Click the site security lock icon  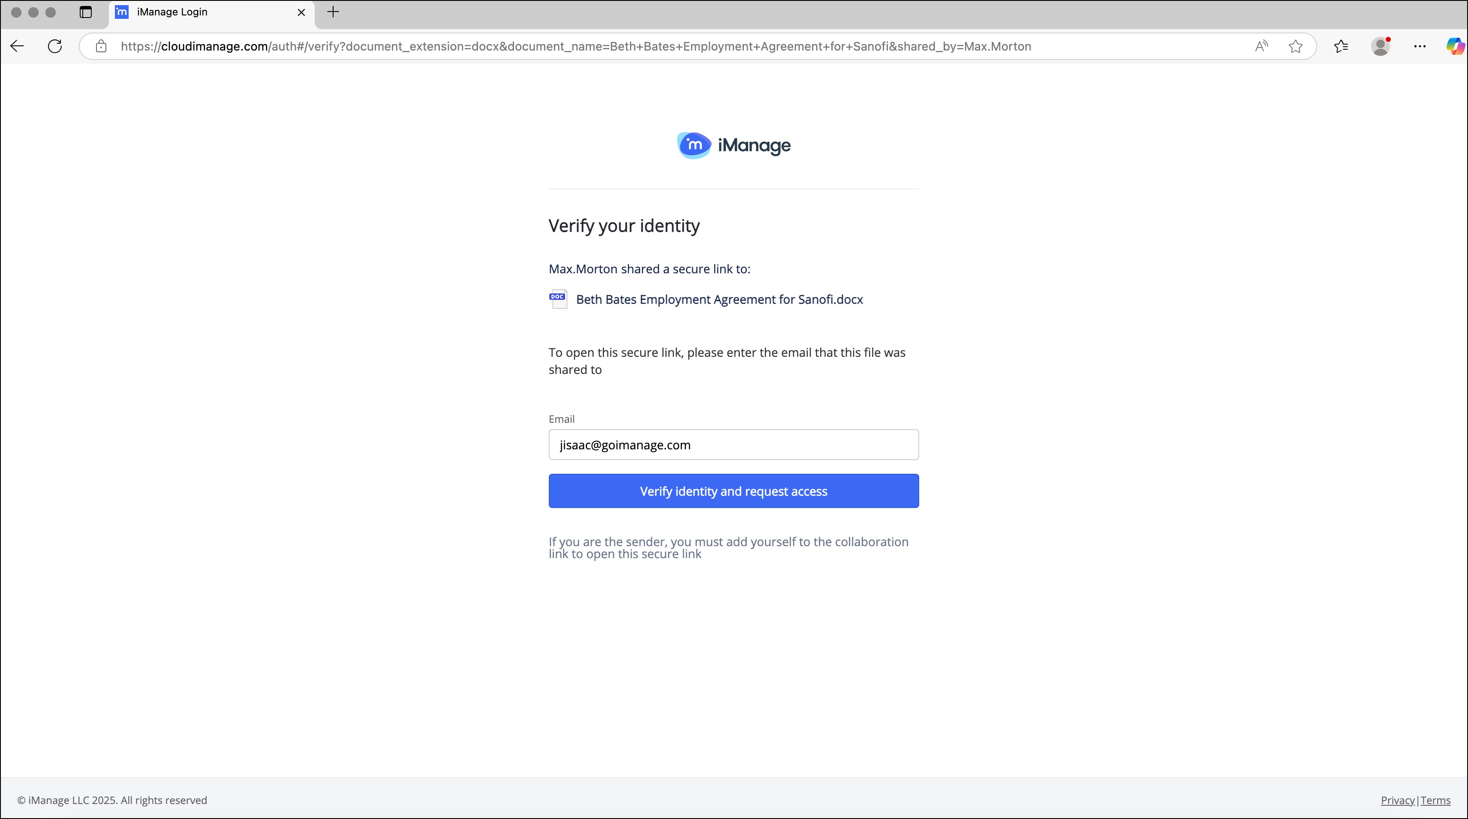click(101, 46)
